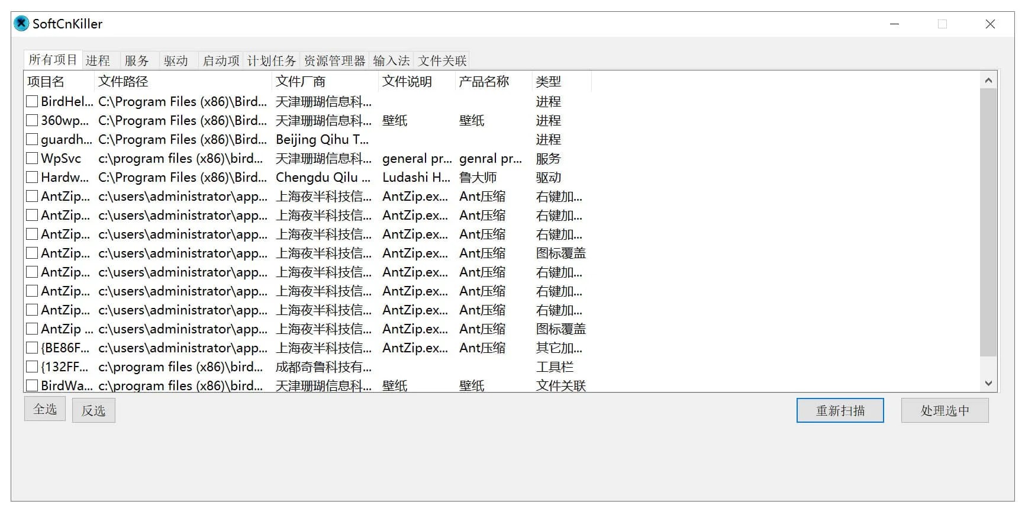Sort by the 文件路径 column header
This screenshot has width=1025, height=511.
pyautogui.click(x=183, y=82)
